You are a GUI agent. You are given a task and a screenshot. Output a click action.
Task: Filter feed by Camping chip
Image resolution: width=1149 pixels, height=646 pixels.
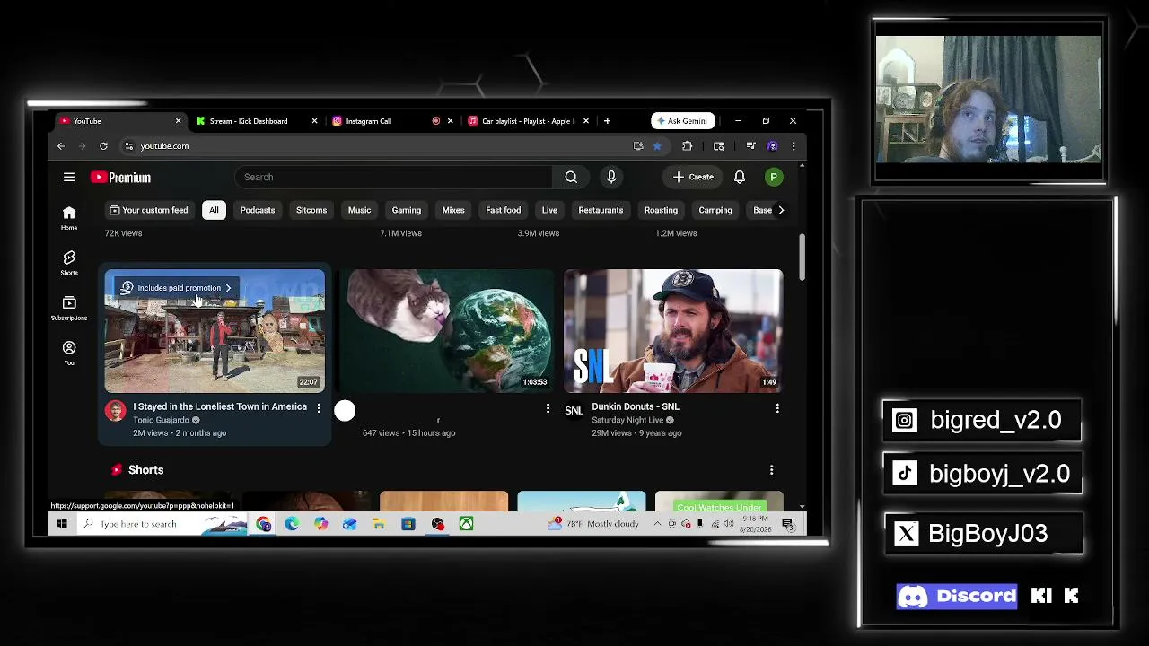point(715,210)
